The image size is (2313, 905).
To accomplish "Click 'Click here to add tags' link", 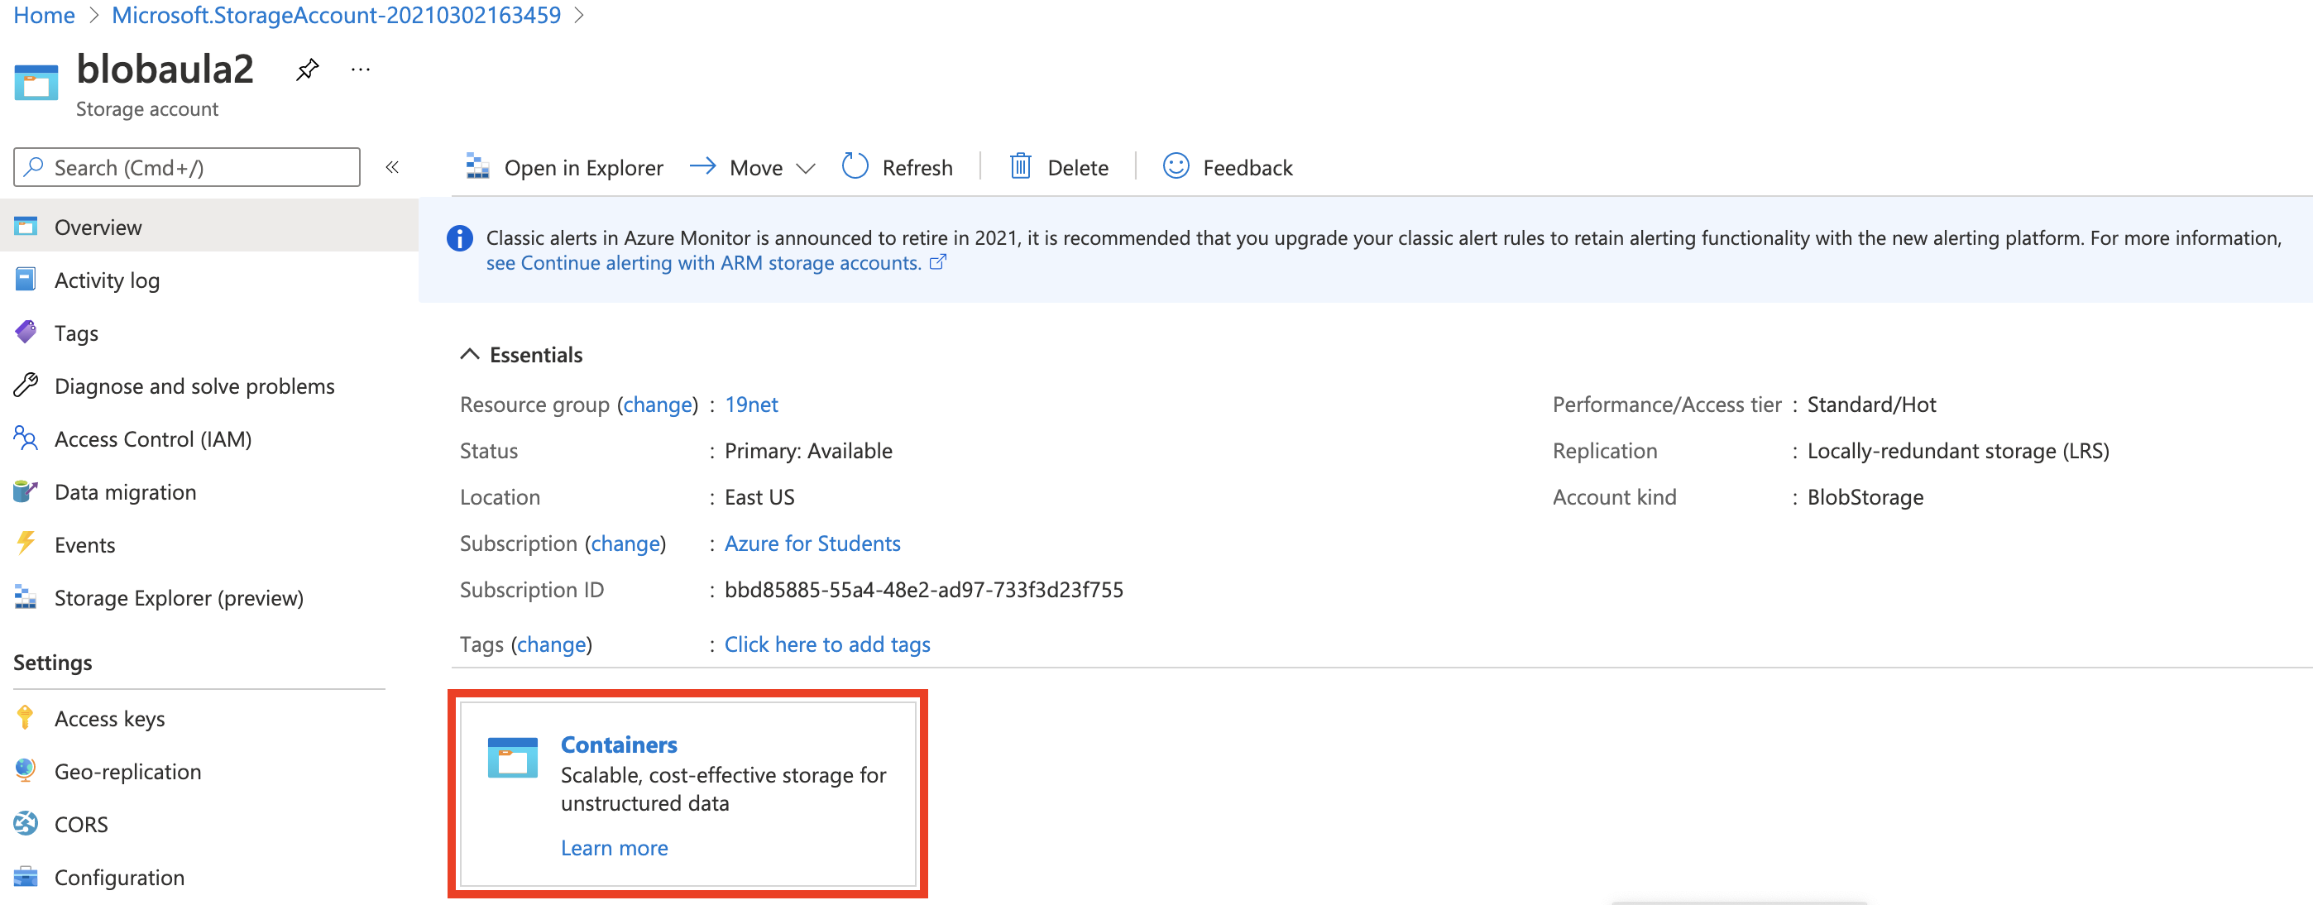I will point(826,644).
